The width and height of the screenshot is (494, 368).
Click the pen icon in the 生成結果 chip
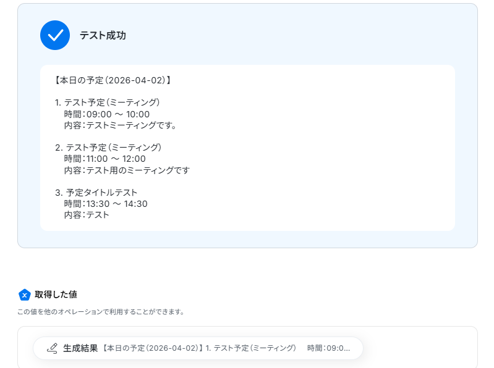click(x=53, y=348)
